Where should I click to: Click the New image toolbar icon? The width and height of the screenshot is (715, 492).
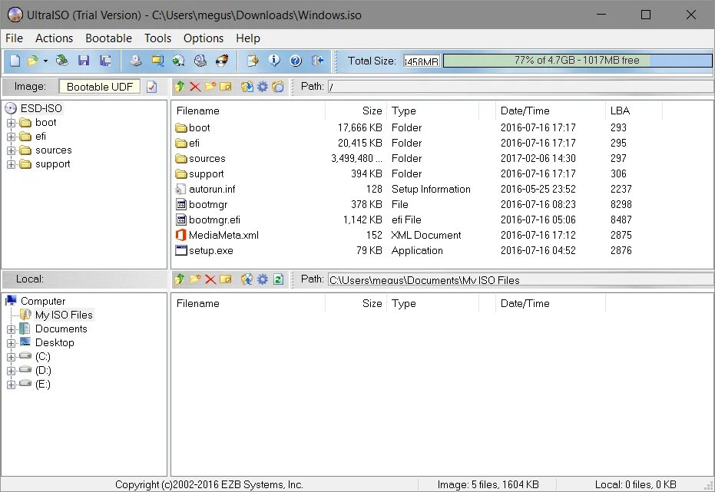[15, 61]
